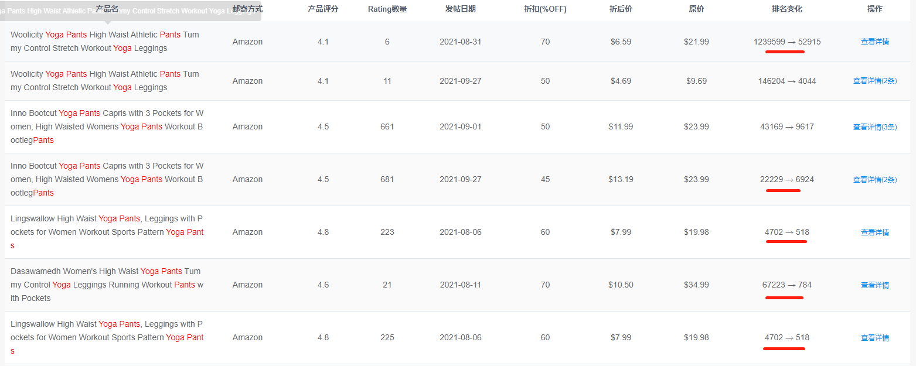The image size is (916, 366).
Task: Select rank change 67223 → 784 cell
Action: point(786,285)
